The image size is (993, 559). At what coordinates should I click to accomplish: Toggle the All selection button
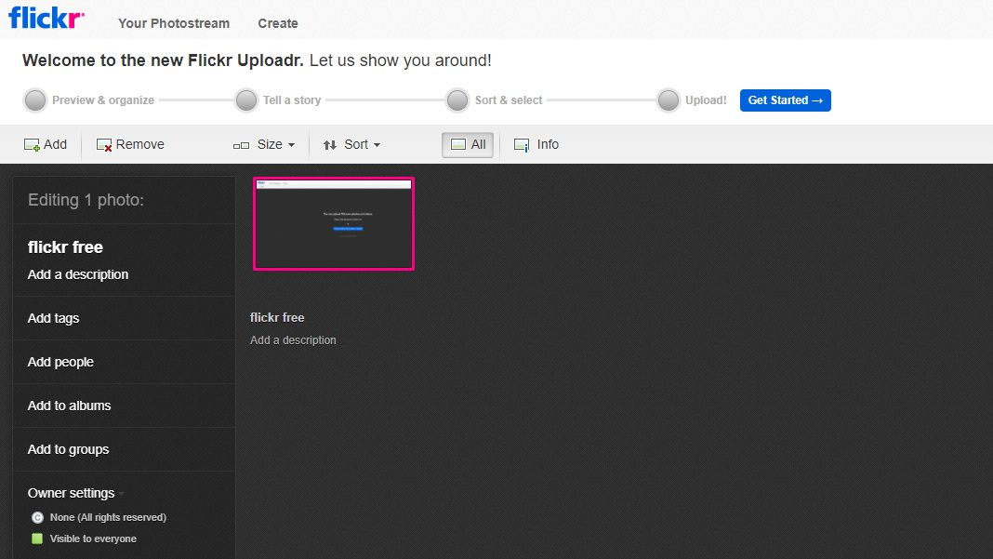click(468, 144)
